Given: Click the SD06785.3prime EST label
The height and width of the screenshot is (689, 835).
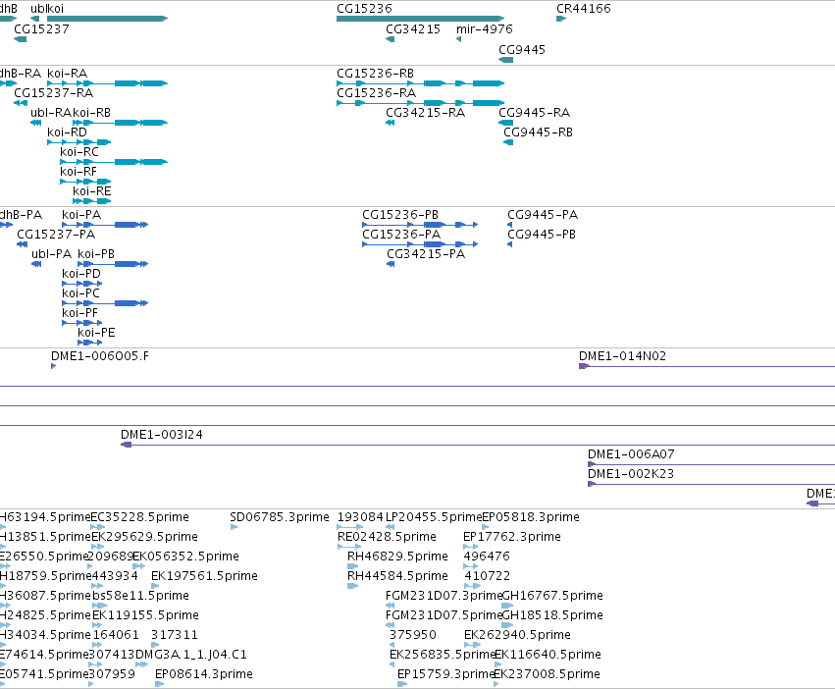Looking at the screenshot, I should click(x=280, y=517).
